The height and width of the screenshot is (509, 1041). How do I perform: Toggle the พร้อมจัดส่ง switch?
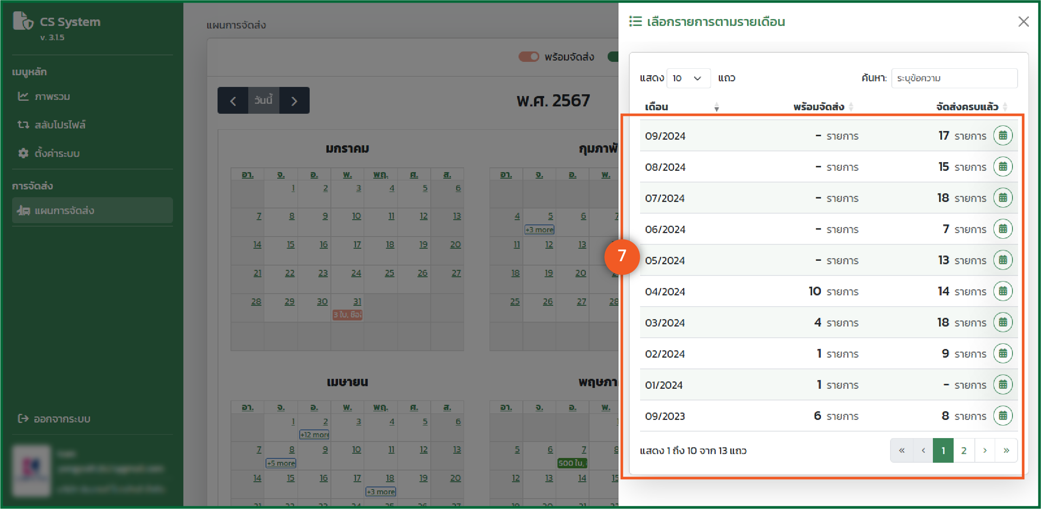(529, 57)
